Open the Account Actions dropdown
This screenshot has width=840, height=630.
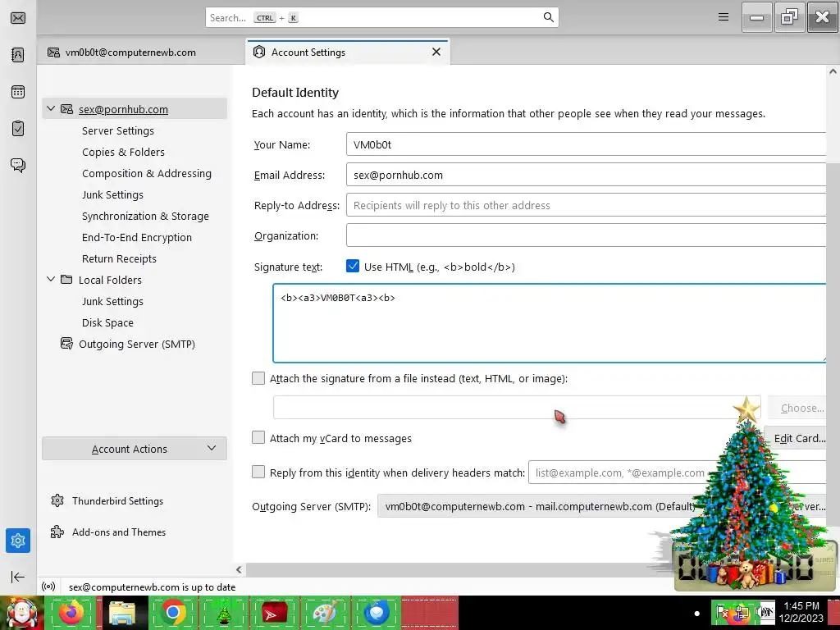coord(135,449)
